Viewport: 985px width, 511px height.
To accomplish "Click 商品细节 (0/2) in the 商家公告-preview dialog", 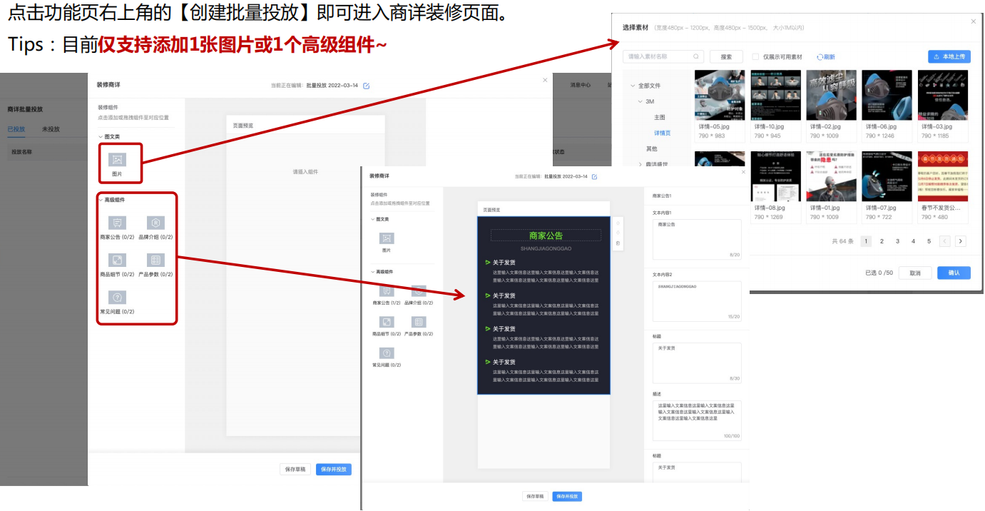I will [x=387, y=322].
